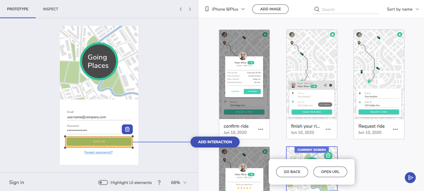Click the blue send arrow icon

click(410, 178)
